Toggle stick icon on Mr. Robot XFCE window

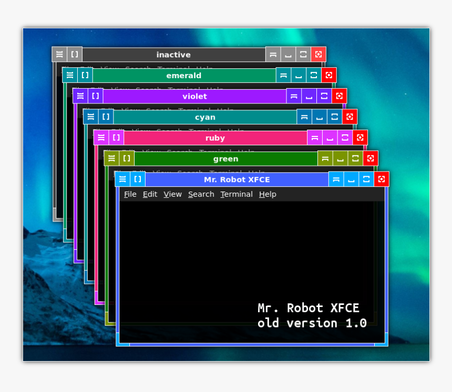click(138, 179)
